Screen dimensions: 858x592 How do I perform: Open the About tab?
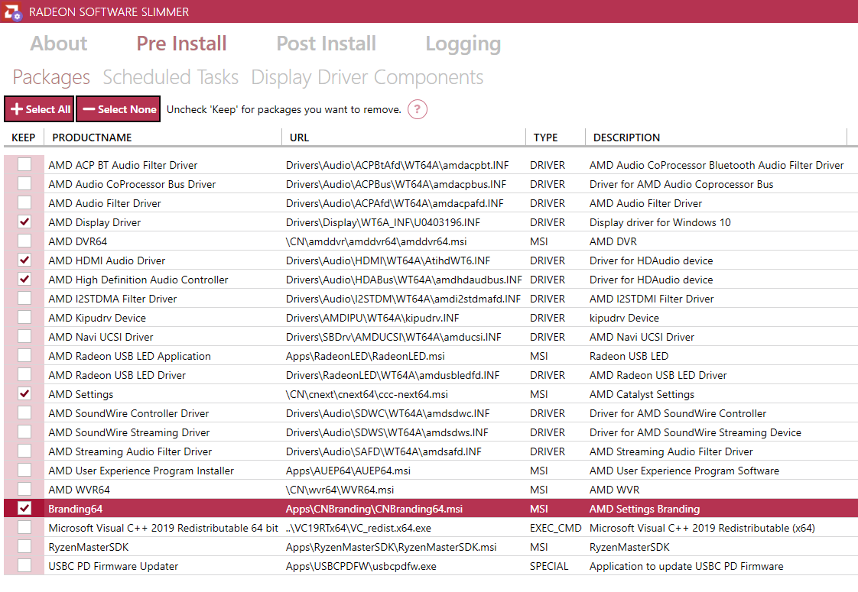[x=59, y=44]
